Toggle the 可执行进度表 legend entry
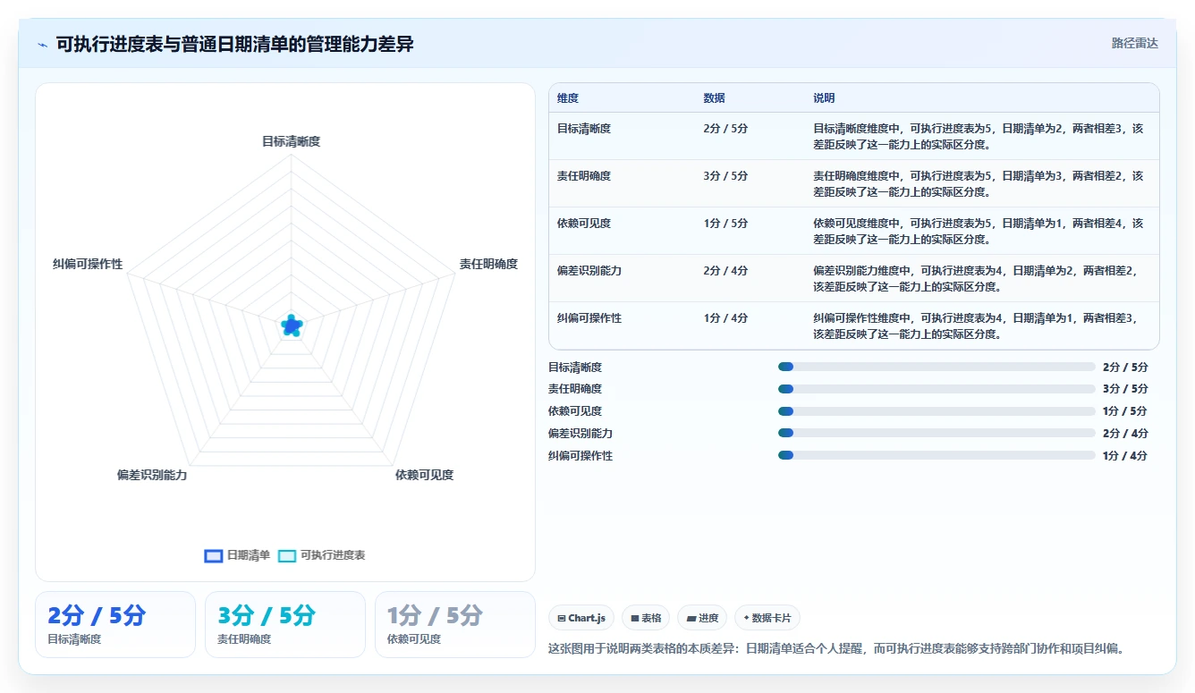 (x=322, y=555)
